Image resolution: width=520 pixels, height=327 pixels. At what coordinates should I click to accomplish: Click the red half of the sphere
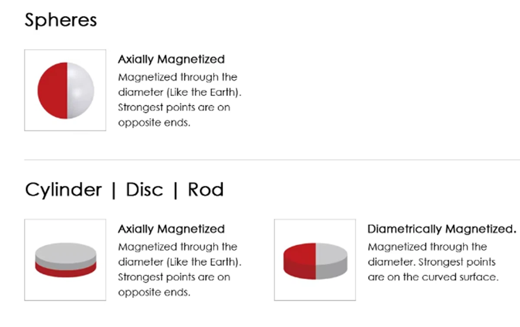[52, 90]
